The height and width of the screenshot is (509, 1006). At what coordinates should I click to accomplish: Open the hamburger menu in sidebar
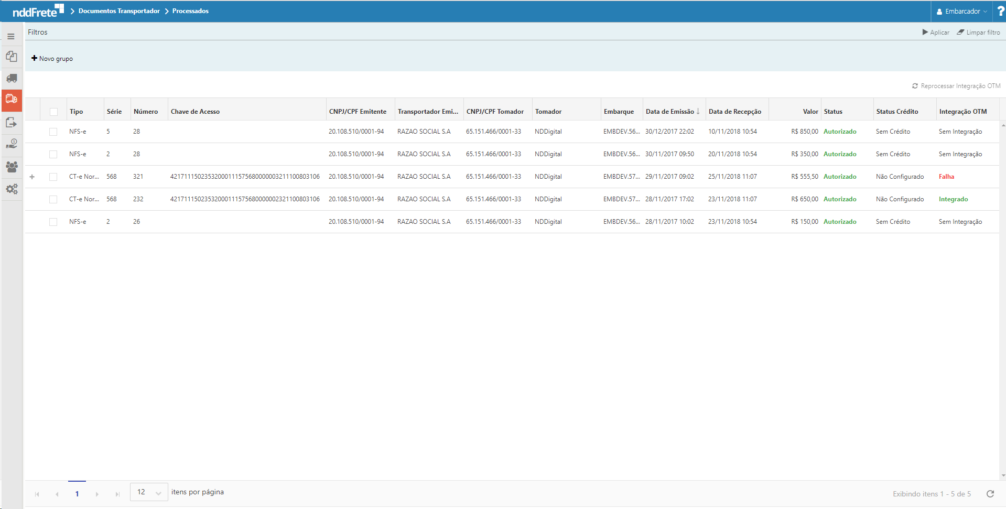[x=11, y=37]
